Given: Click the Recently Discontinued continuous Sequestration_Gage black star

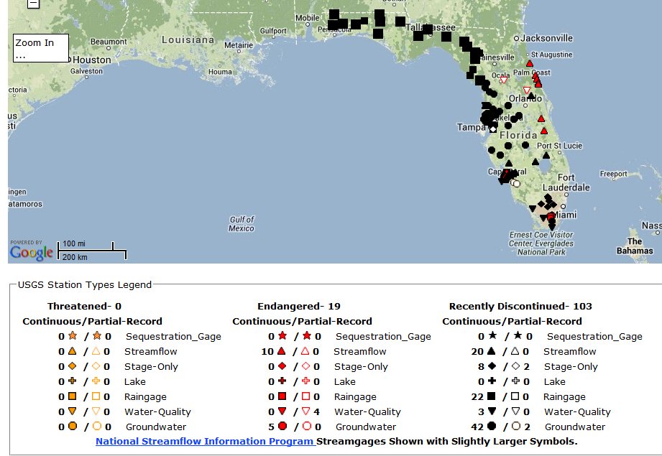Looking at the screenshot, I should pos(492,336).
